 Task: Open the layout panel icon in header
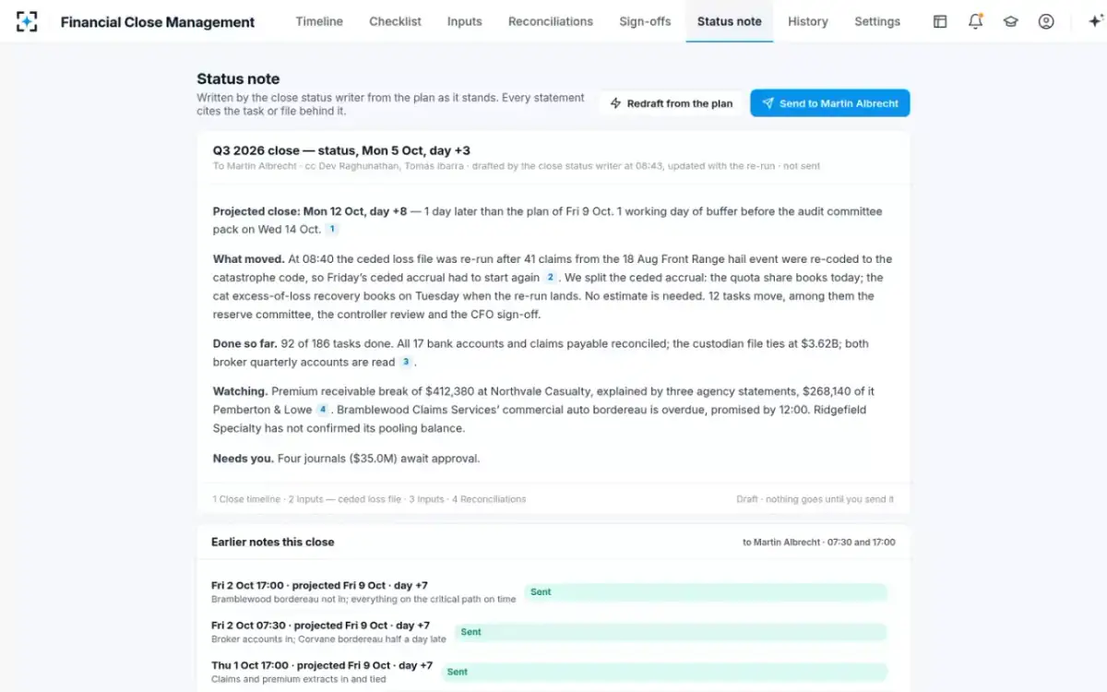[x=940, y=21]
